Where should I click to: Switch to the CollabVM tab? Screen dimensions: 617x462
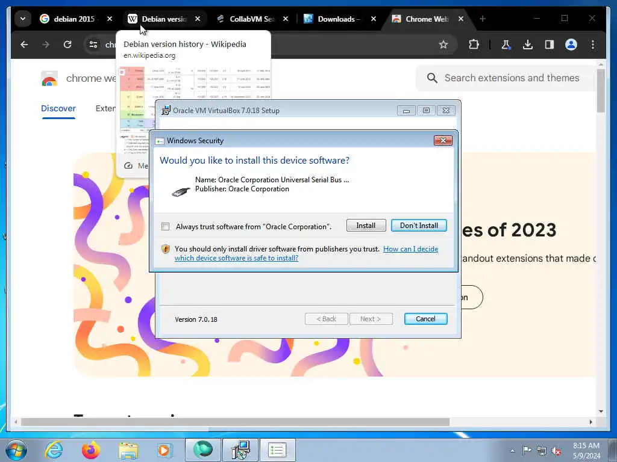252,19
